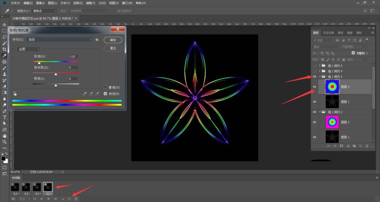This screenshot has width=380, height=202.
Task: Click the tween animation frames icon
Action: click(63, 199)
